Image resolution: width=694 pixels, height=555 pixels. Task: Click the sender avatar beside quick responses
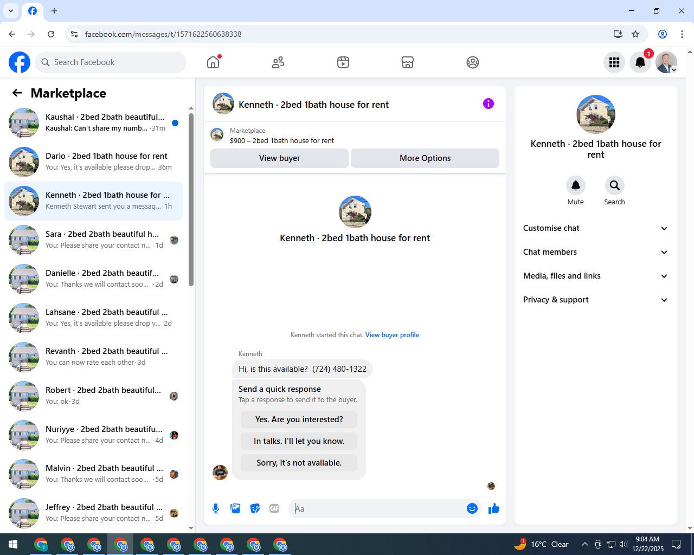point(220,473)
